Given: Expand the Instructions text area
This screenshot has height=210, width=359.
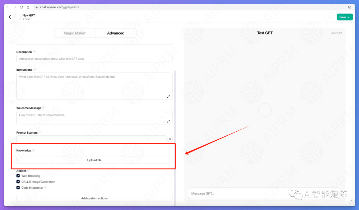Looking at the screenshot, I should pyautogui.click(x=168, y=97).
